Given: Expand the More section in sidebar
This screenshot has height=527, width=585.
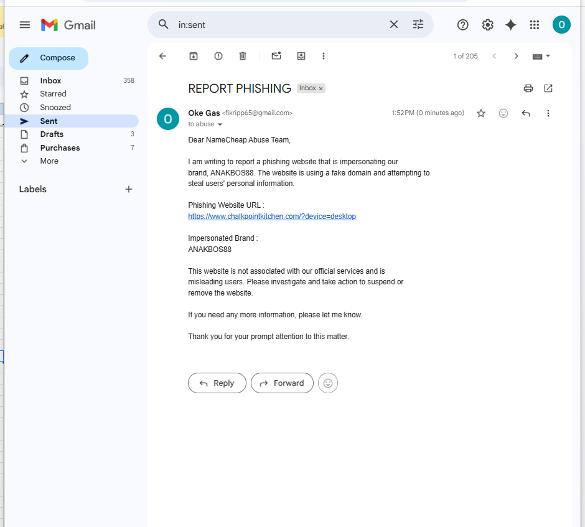Looking at the screenshot, I should [x=49, y=161].
